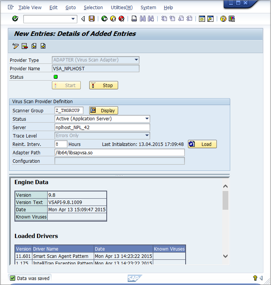Screen dimensions: 271x285
Task: Click the Display button beside Scanner Group
Action: pyautogui.click(x=104, y=110)
